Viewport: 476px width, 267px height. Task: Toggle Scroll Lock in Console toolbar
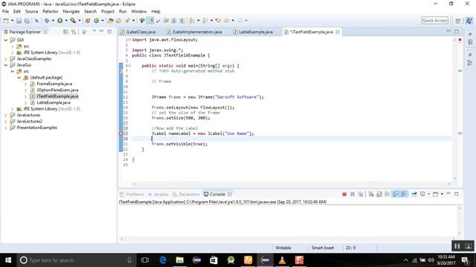379,194
